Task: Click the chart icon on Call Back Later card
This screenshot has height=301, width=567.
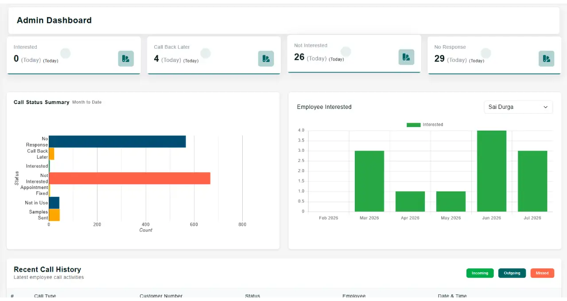Action: click(x=266, y=58)
